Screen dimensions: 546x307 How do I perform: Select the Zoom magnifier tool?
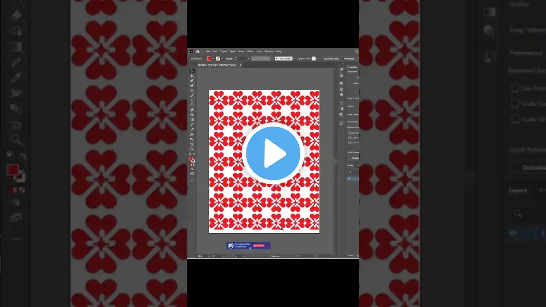(x=192, y=149)
